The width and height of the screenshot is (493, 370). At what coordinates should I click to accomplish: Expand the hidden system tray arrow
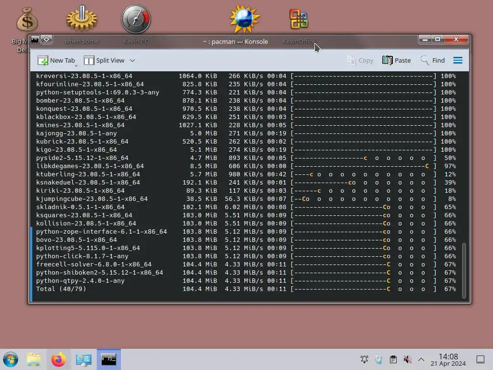point(421,359)
